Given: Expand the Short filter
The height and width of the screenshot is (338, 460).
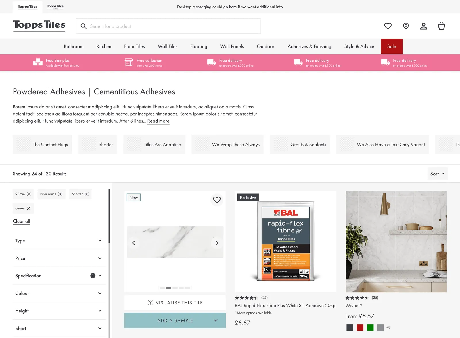Looking at the screenshot, I should coord(59,328).
